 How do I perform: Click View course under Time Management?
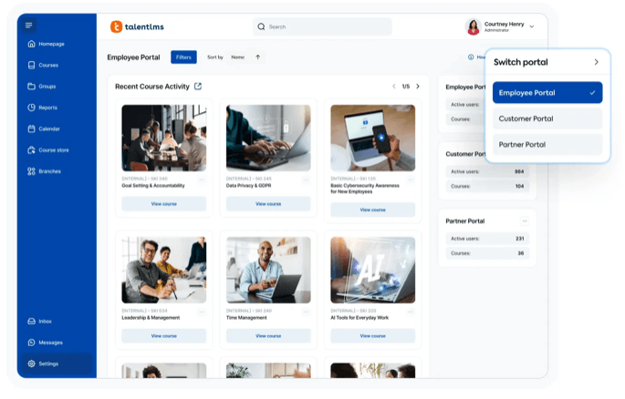tap(268, 336)
